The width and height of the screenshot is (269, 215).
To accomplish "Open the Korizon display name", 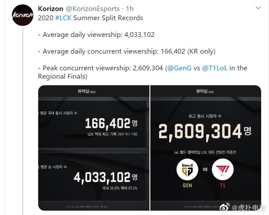I will point(51,9).
